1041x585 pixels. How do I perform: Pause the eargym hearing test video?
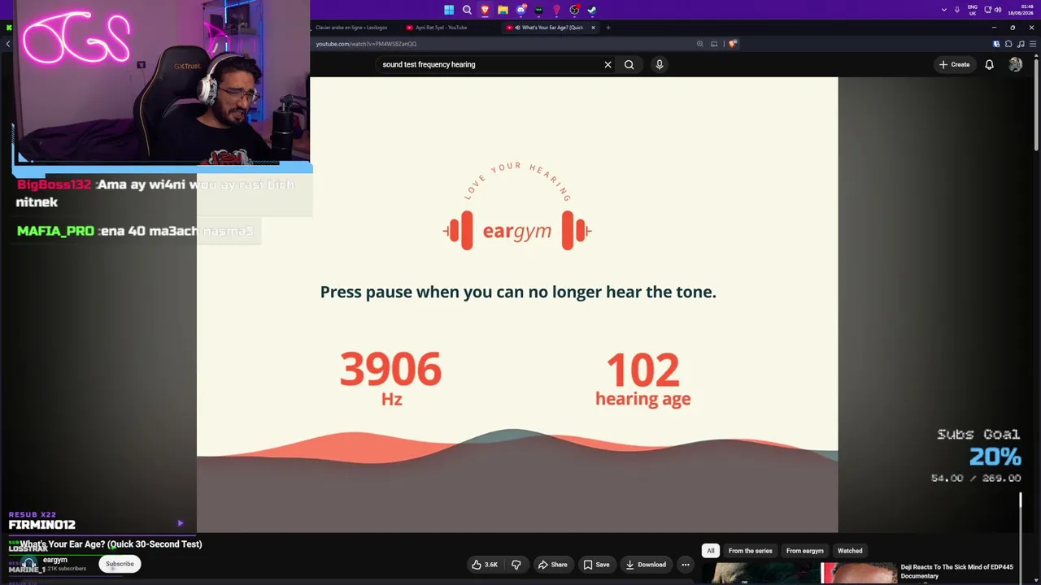(x=517, y=305)
